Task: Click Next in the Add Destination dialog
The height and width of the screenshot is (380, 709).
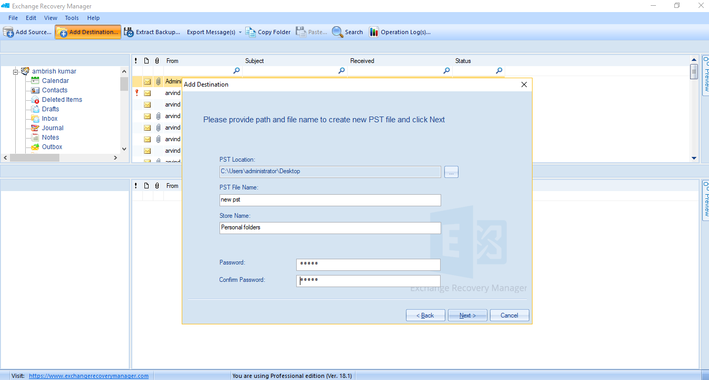Action: click(467, 315)
